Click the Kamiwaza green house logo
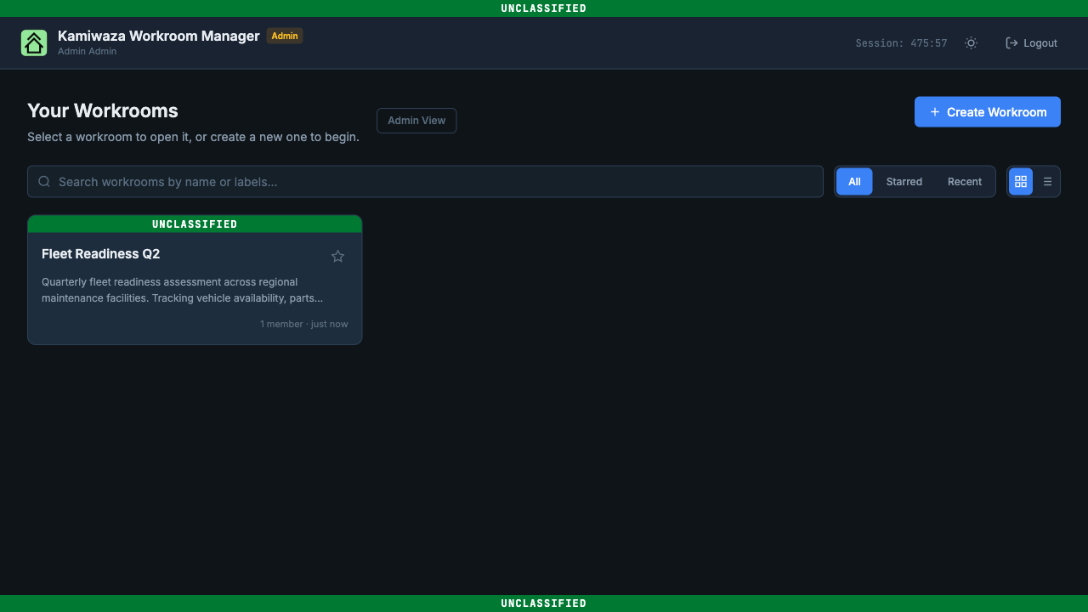The height and width of the screenshot is (612, 1088). (34, 42)
